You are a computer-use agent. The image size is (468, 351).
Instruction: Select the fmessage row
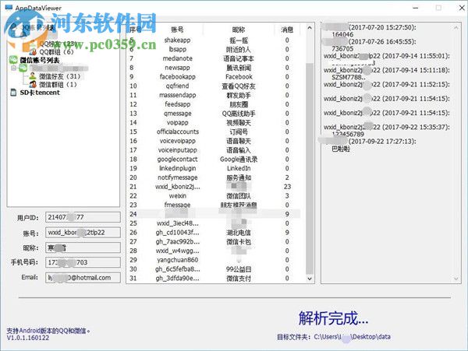214,205
